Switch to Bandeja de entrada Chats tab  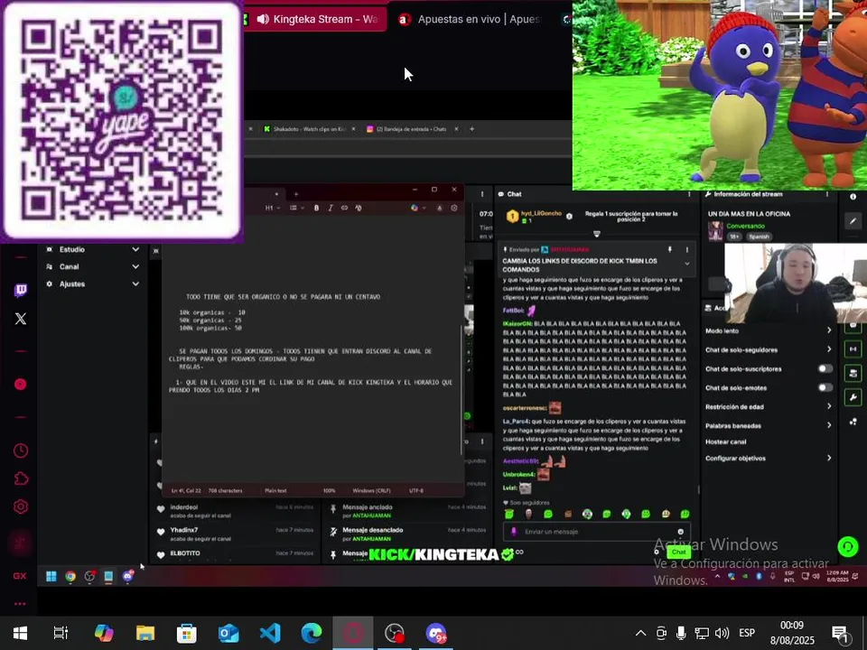click(x=412, y=129)
